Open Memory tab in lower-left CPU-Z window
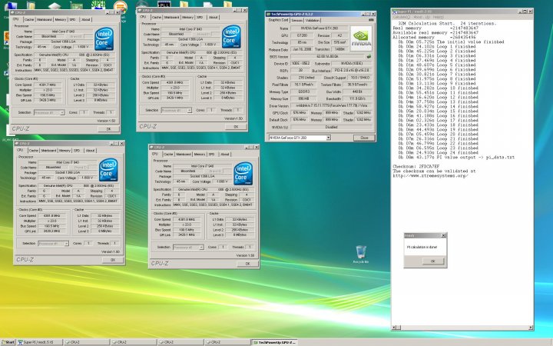553x346 pixels. point(65,151)
